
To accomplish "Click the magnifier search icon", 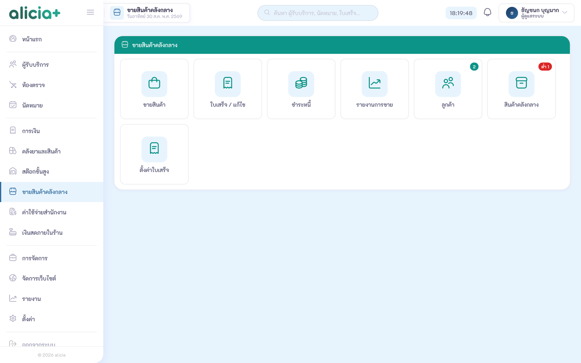I will tap(267, 13).
